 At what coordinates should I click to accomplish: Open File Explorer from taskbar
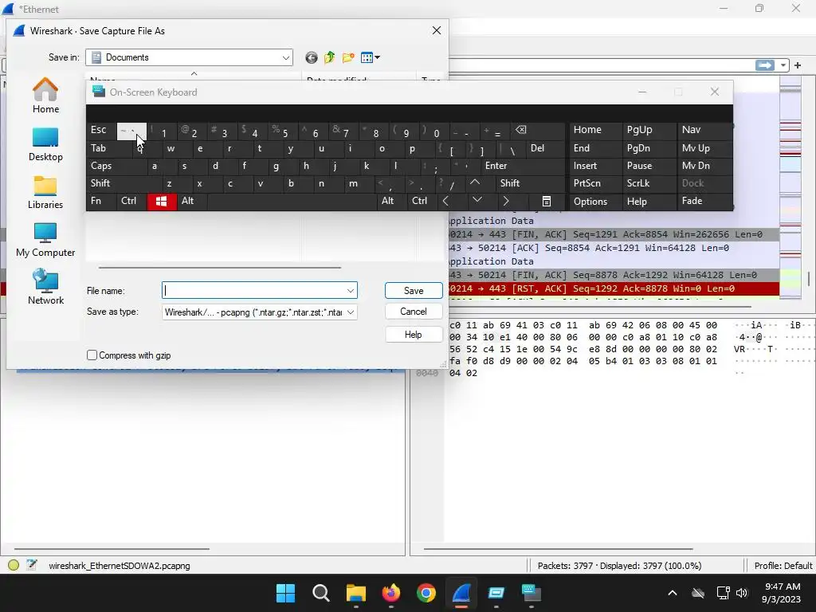pyautogui.click(x=356, y=593)
